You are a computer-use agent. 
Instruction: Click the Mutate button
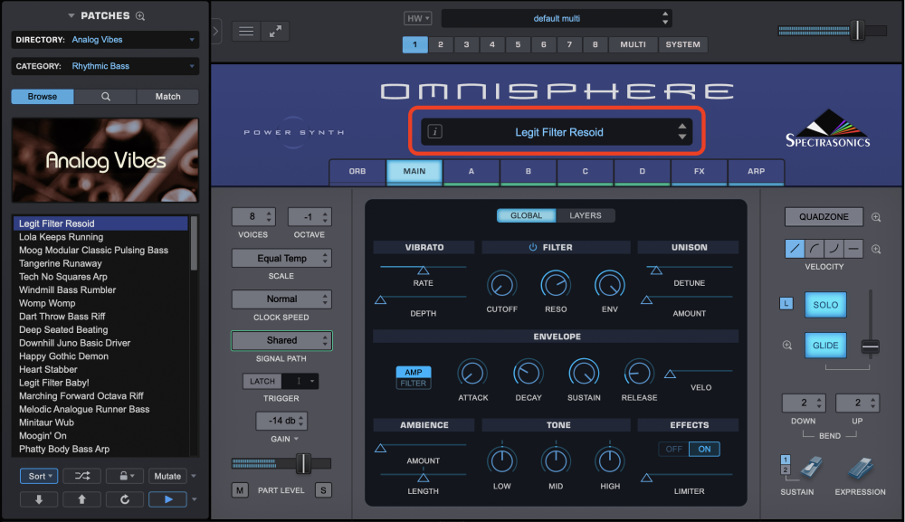tap(167, 476)
